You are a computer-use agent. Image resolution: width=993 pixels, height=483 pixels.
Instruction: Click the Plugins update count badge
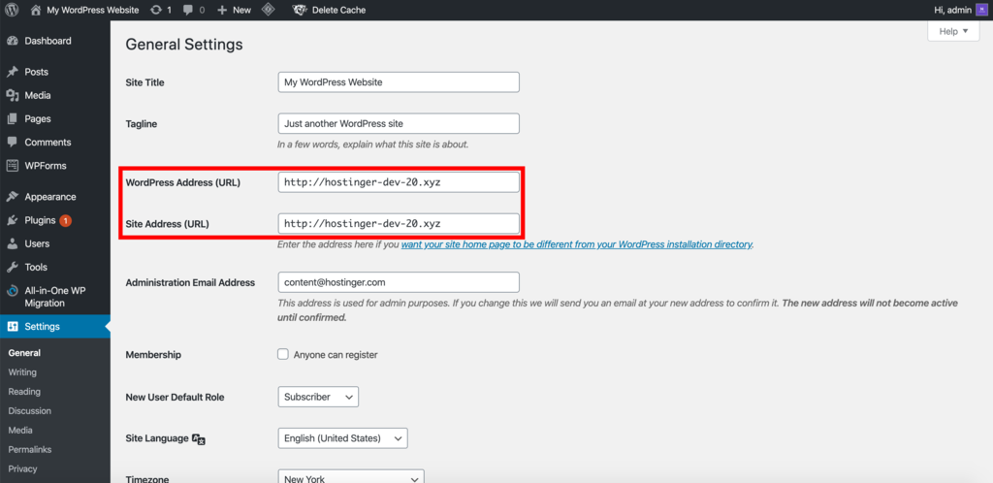66,221
